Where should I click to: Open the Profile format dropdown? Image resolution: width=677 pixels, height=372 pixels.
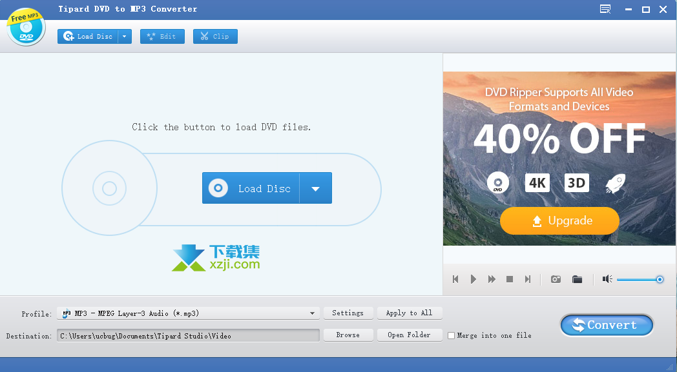188,313
